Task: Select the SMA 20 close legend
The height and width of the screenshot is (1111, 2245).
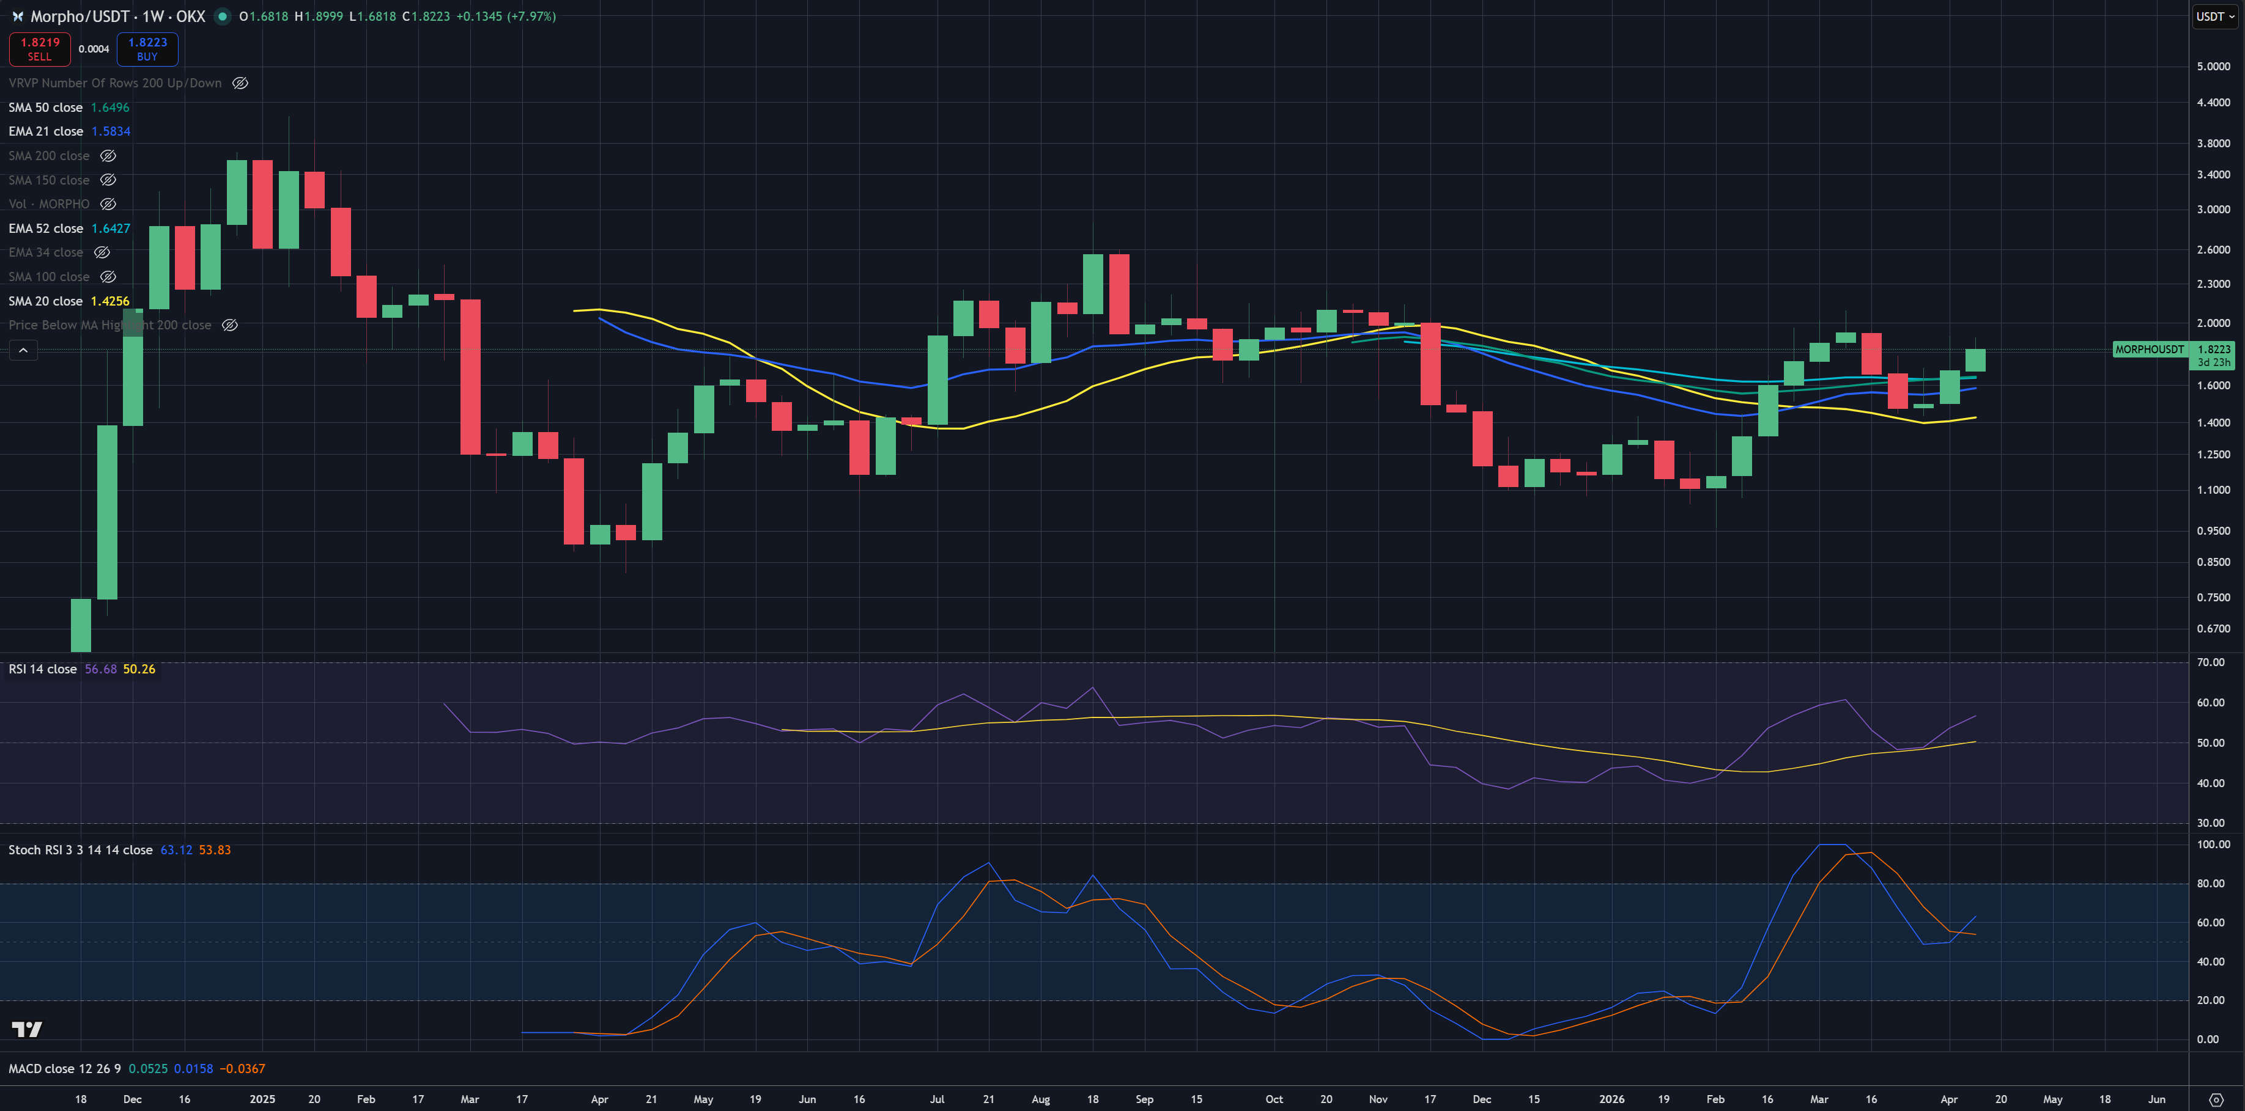Action: click(x=45, y=301)
